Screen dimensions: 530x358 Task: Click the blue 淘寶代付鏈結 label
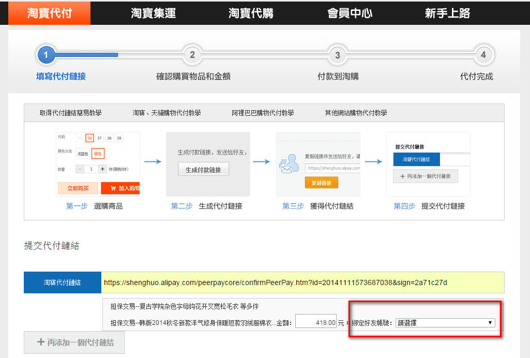click(63, 282)
